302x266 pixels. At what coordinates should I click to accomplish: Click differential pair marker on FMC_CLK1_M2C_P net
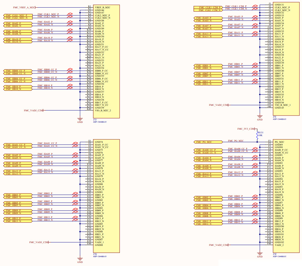(x=70, y=14)
